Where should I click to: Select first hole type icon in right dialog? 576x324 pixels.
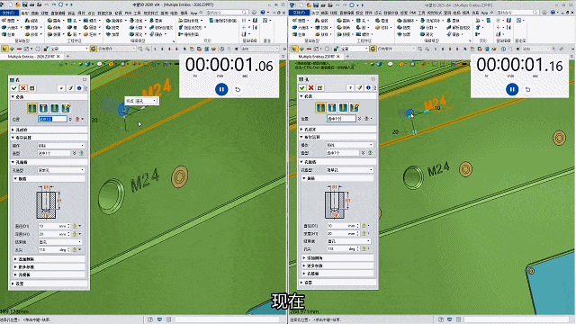coord(320,107)
